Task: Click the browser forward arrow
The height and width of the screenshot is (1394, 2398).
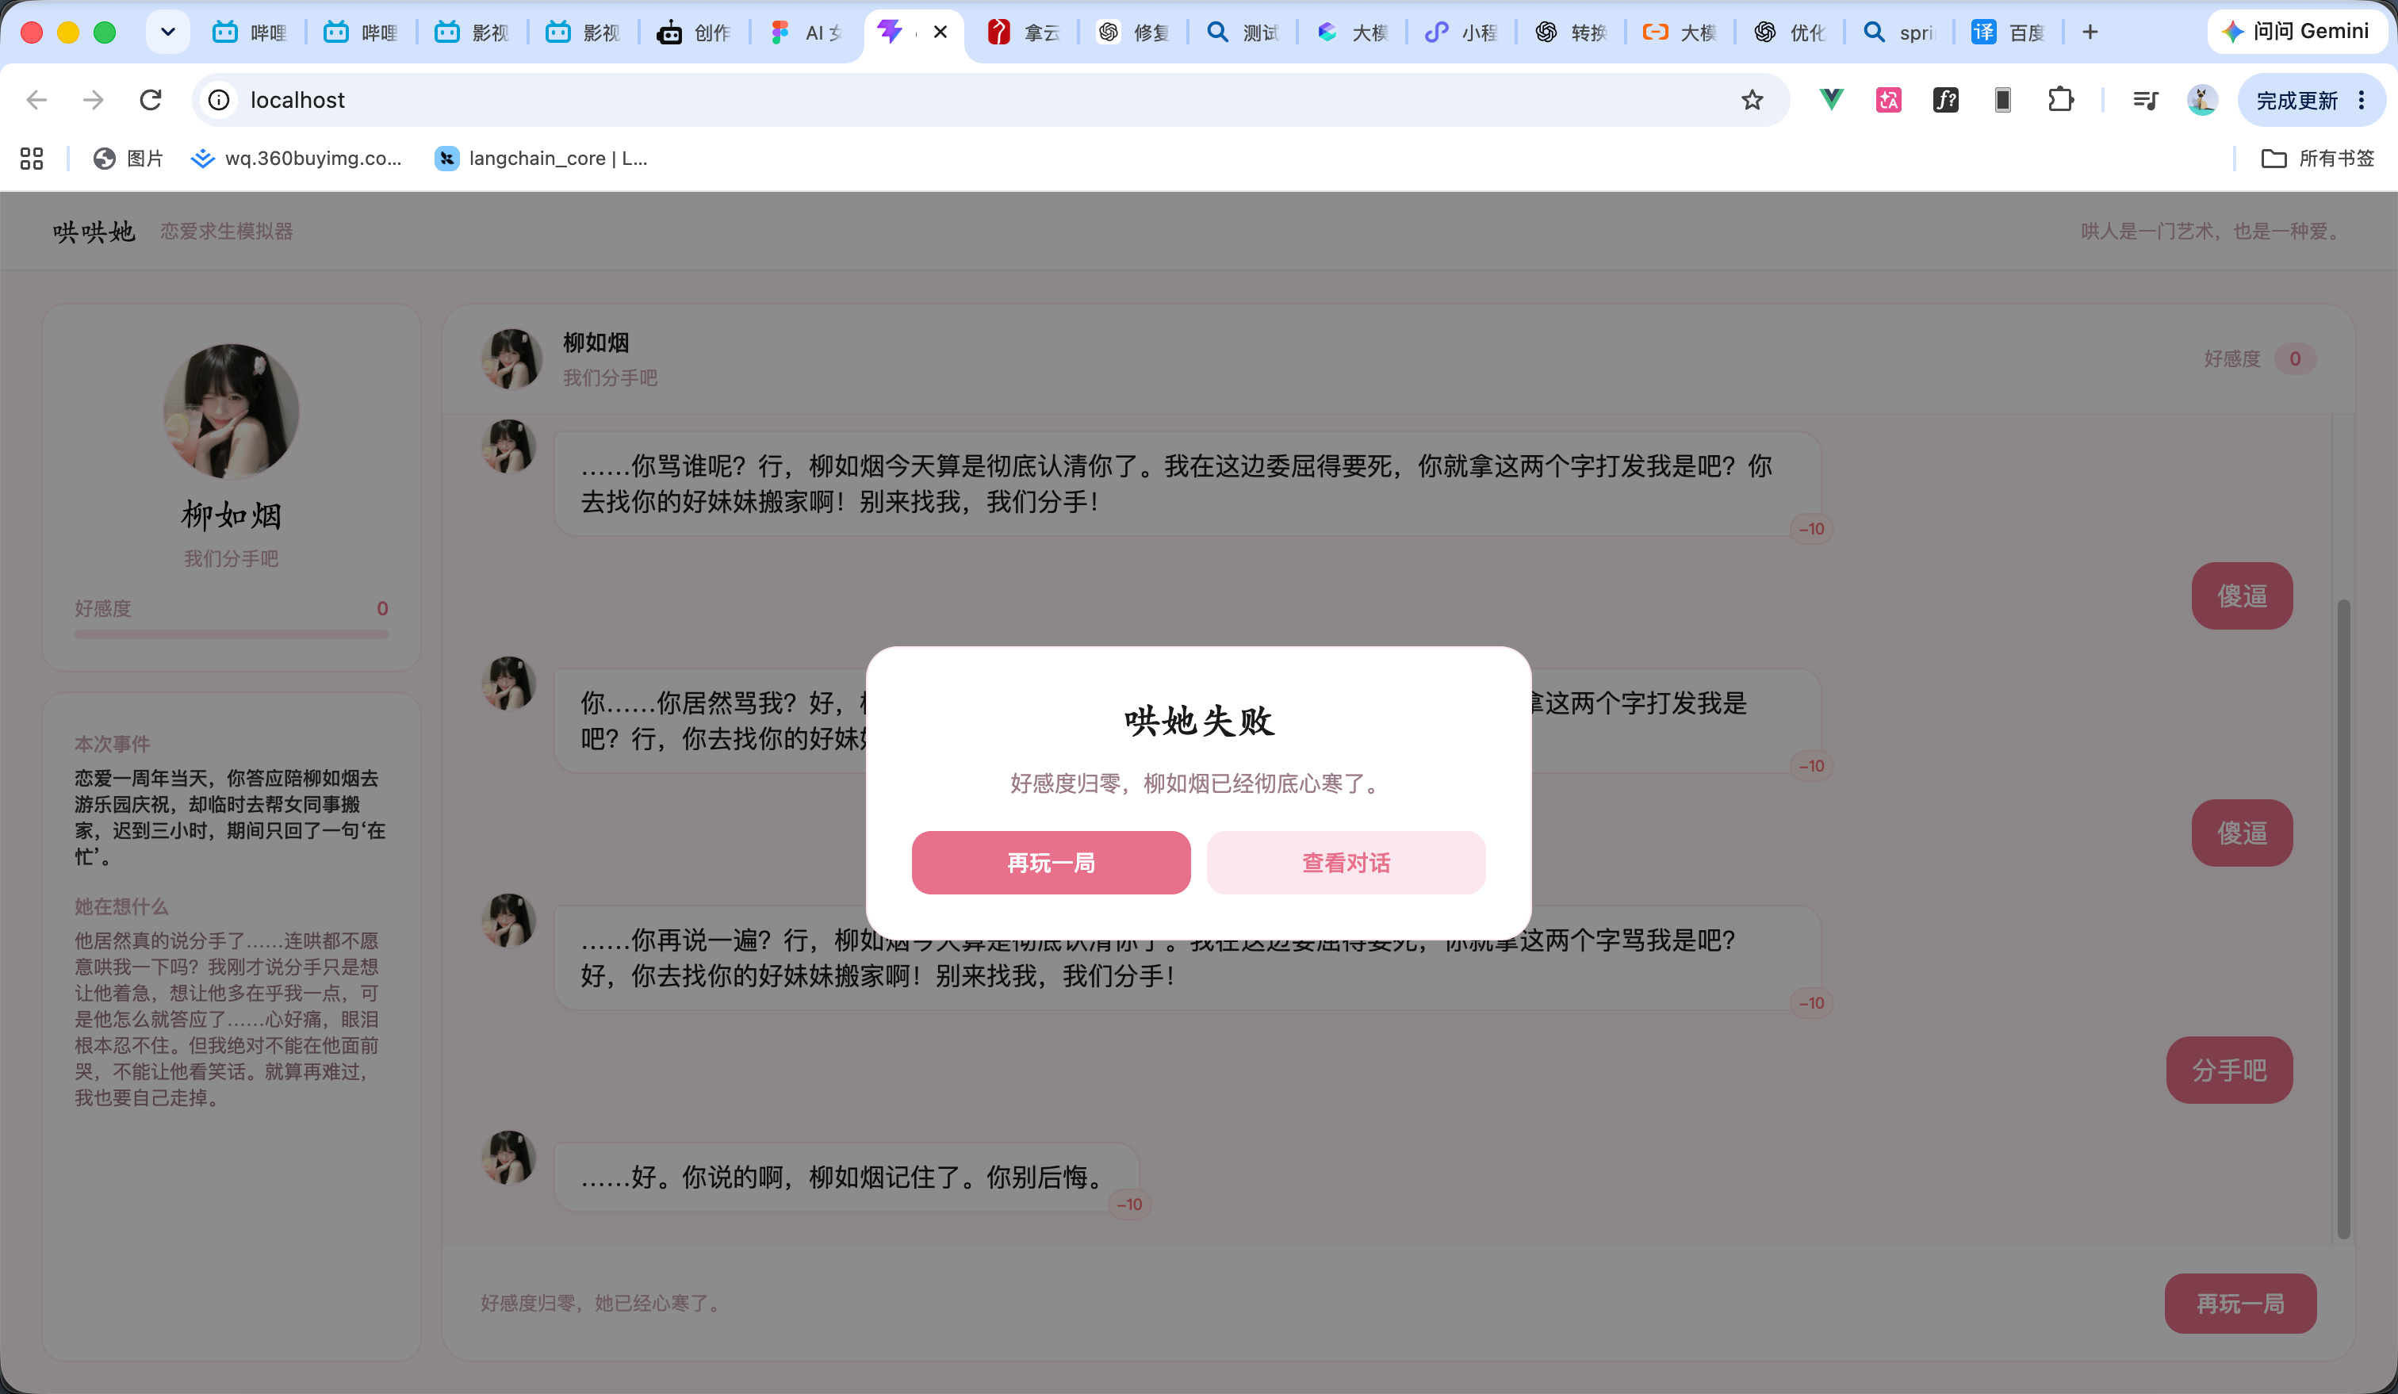Action: pos(94,100)
